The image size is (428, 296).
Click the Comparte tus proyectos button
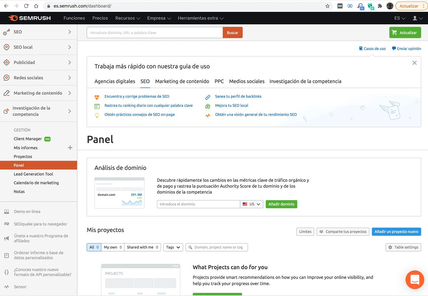343,232
